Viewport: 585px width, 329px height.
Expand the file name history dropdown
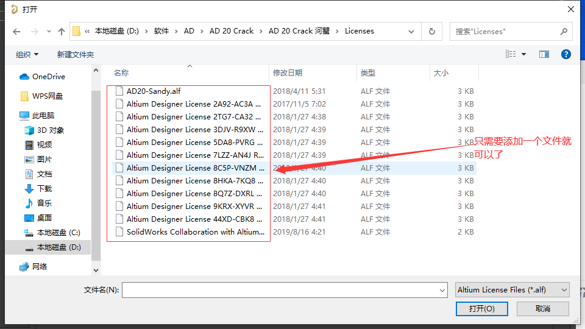pyautogui.click(x=442, y=290)
